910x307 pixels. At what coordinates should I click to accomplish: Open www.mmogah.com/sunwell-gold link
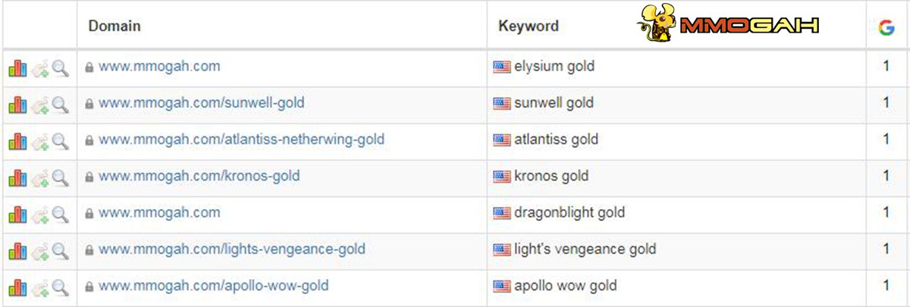[x=201, y=103]
